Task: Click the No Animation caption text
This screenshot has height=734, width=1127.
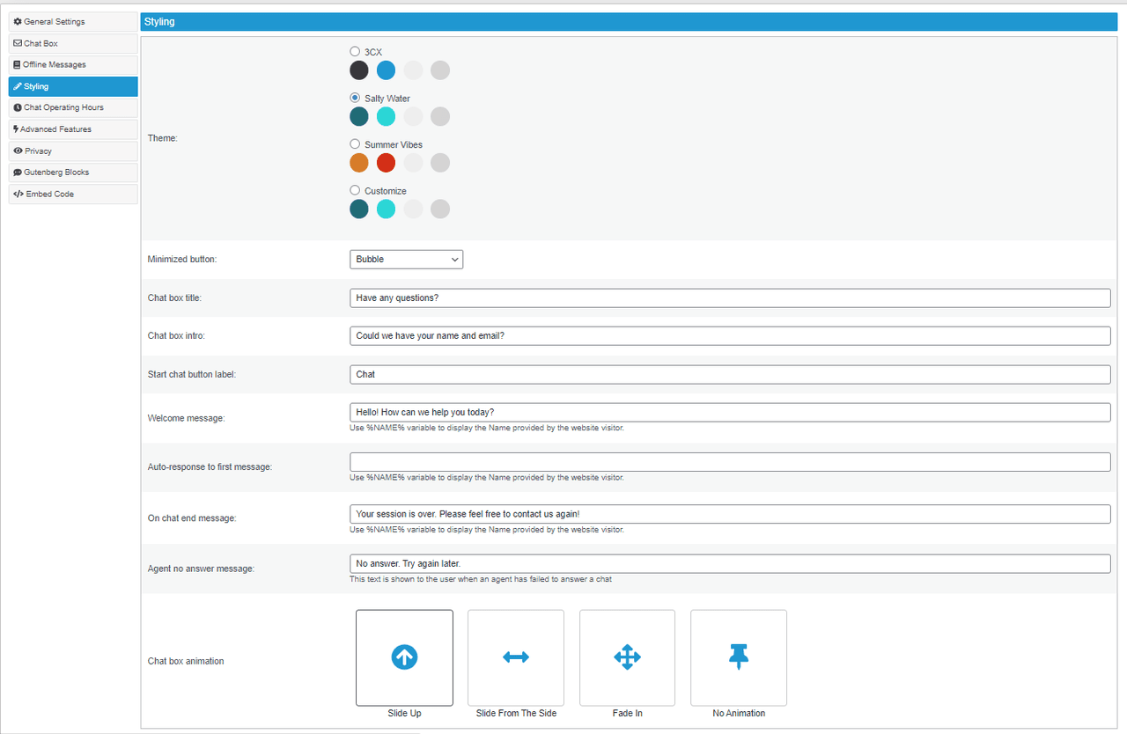Action: (x=739, y=713)
